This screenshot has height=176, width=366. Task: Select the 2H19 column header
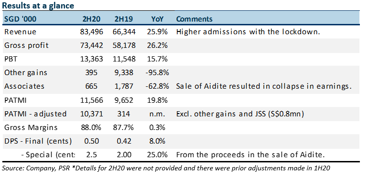tap(124, 19)
